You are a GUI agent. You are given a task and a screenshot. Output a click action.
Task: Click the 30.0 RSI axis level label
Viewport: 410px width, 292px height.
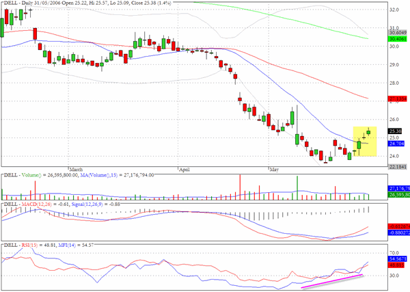point(394,276)
